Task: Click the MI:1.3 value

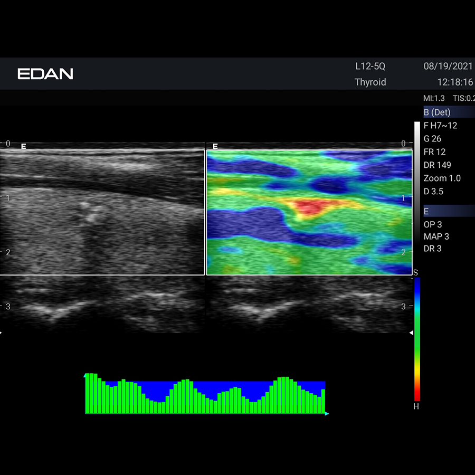Action: point(434,98)
